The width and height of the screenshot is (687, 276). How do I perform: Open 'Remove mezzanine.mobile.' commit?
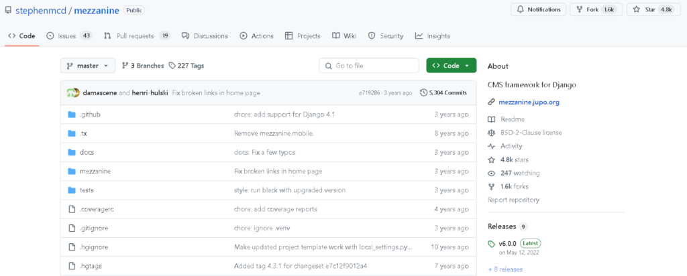(x=274, y=133)
